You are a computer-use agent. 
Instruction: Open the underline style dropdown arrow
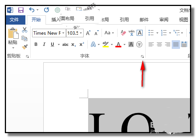(59, 44)
